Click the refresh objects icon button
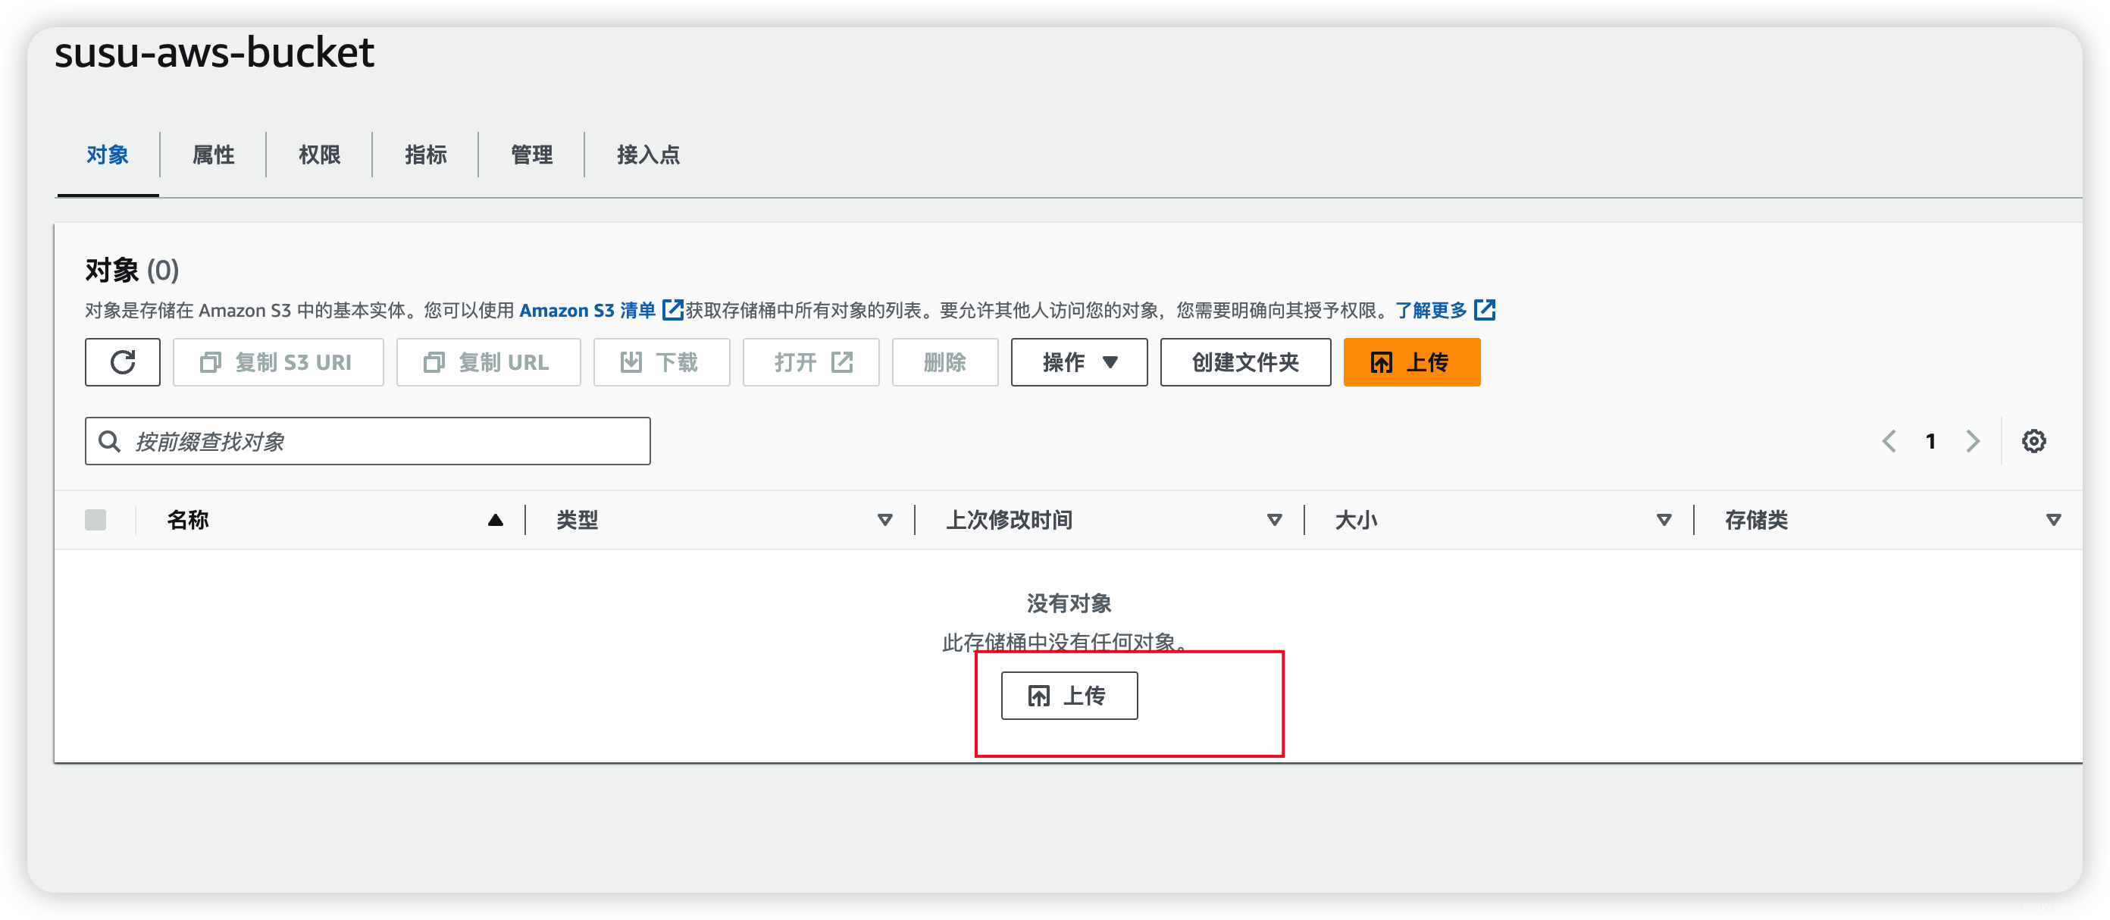The width and height of the screenshot is (2110, 920). (122, 362)
